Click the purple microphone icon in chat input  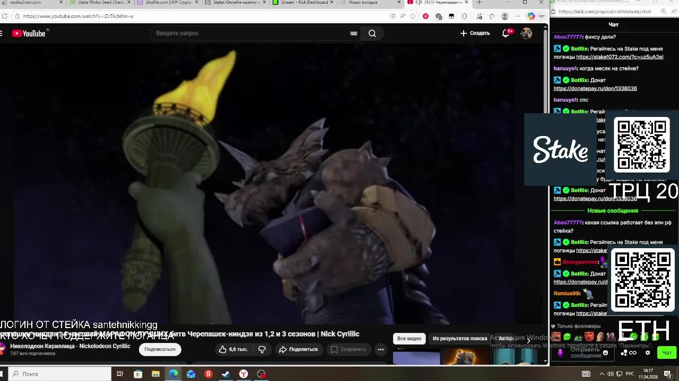pyautogui.click(x=560, y=353)
